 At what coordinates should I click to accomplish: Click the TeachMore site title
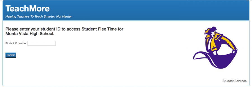click(x=27, y=8)
